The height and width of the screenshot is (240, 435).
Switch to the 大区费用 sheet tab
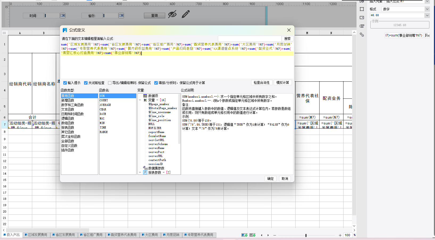click(150, 235)
